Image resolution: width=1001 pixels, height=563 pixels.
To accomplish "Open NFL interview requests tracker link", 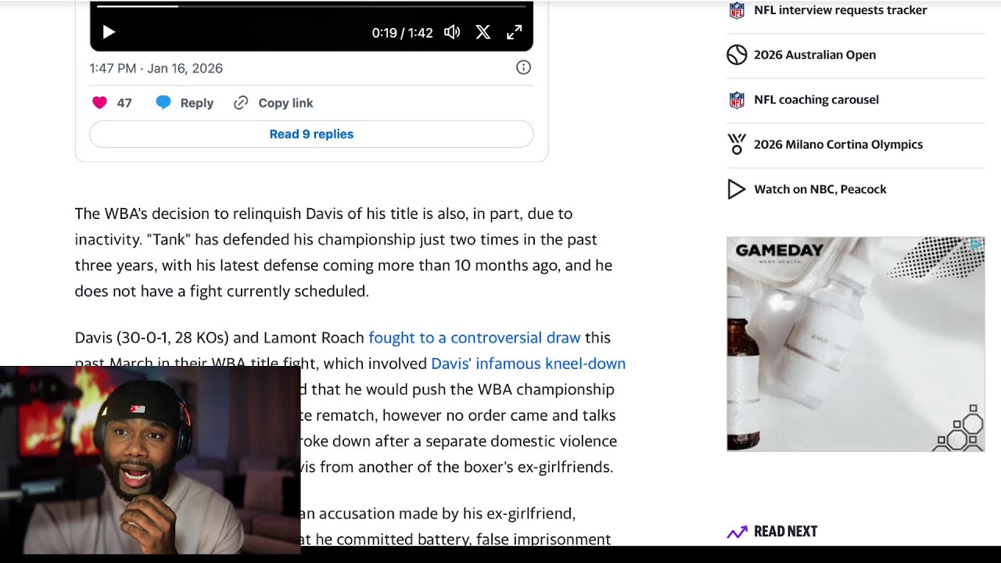I will [x=841, y=10].
